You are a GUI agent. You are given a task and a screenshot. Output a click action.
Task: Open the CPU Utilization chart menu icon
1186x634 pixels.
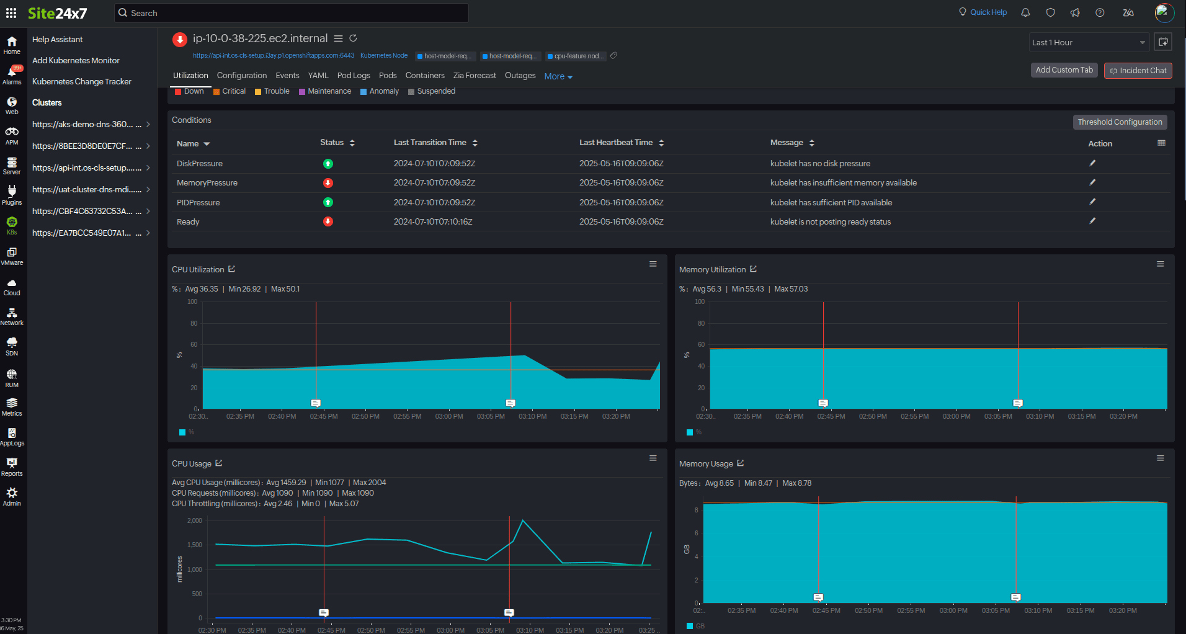pyautogui.click(x=653, y=264)
